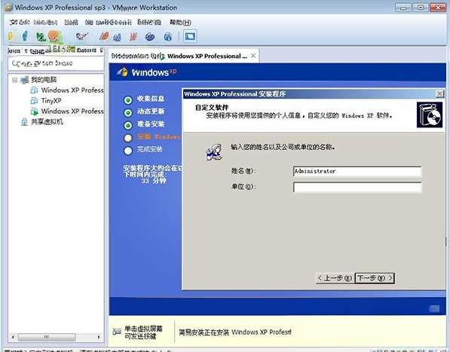
Task: Click the 单位(O) organization input field
Action: tap(357, 187)
